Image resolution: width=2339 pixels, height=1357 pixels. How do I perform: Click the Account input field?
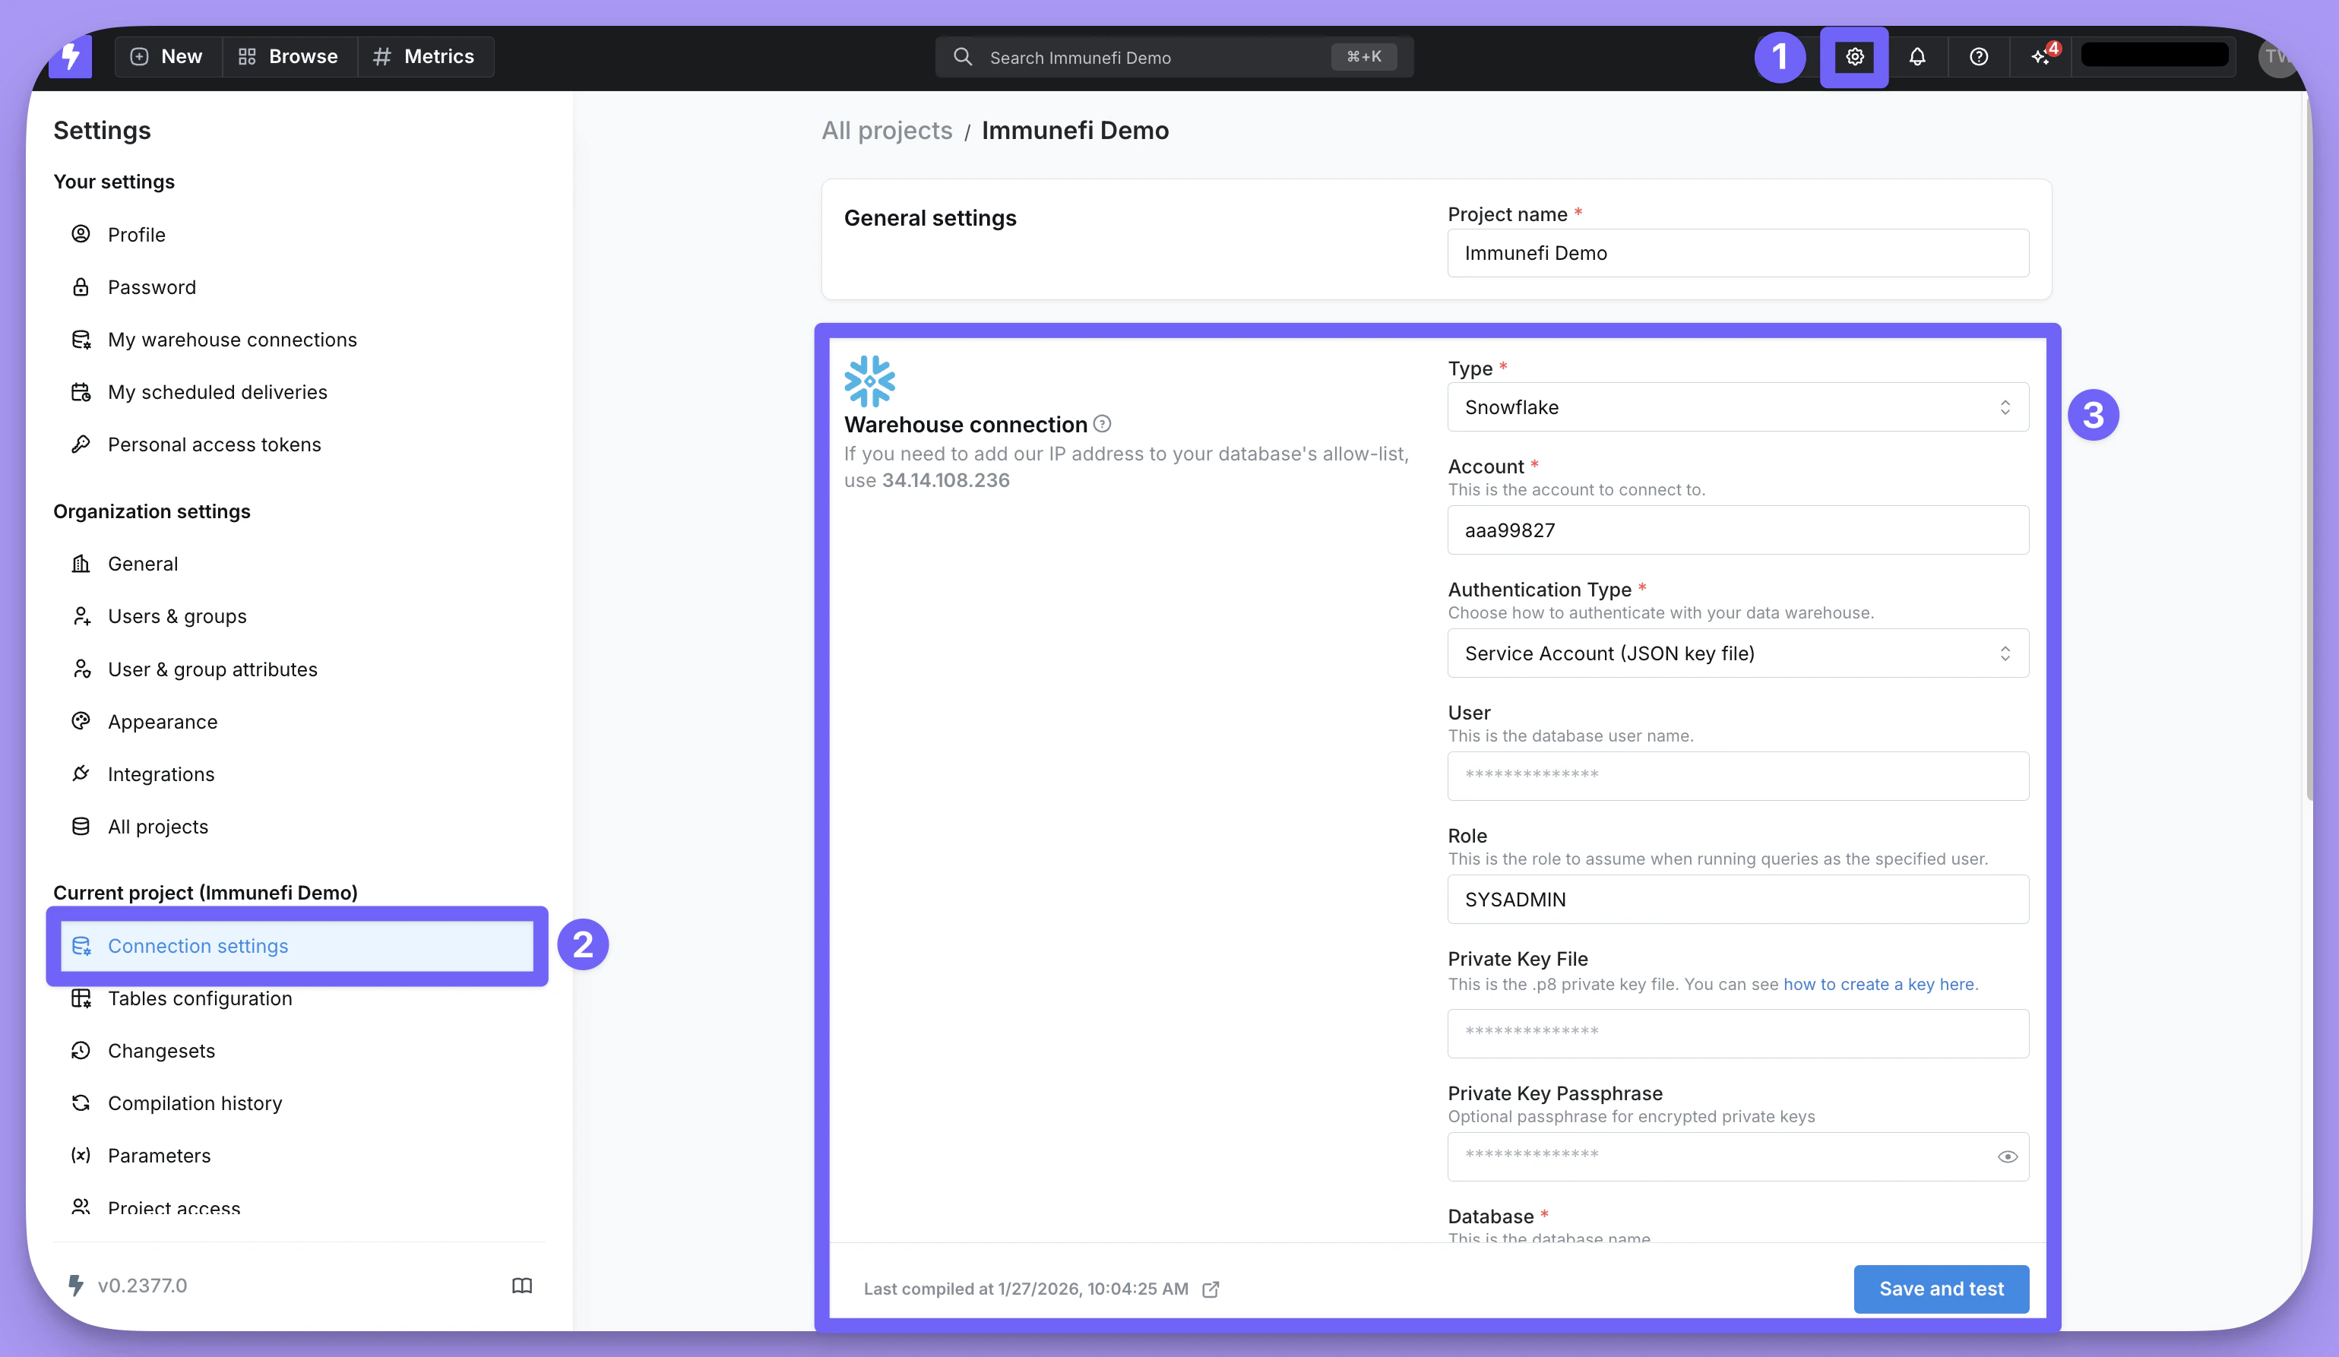pyautogui.click(x=1738, y=530)
